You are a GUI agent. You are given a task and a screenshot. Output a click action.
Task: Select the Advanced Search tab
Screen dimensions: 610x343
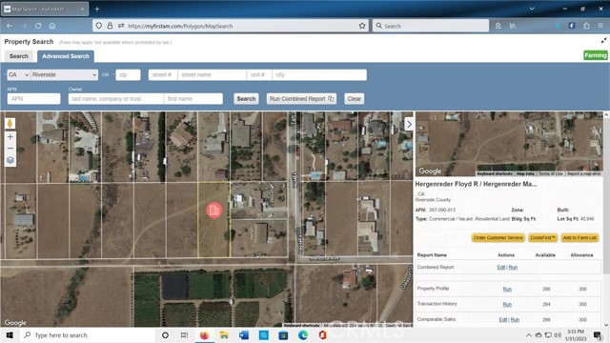click(x=66, y=56)
